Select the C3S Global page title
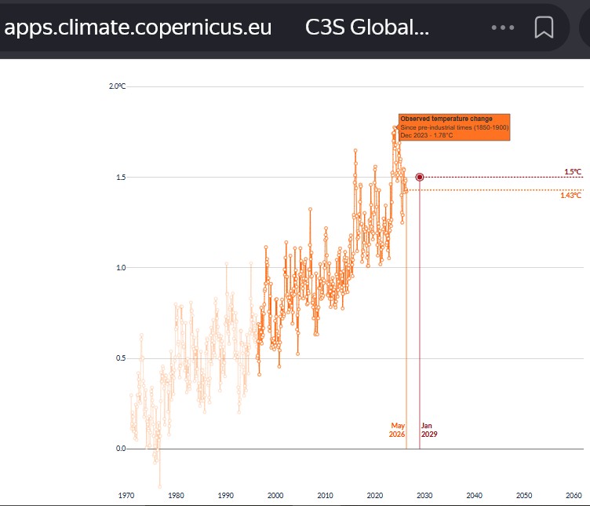The width and height of the screenshot is (590, 506). (x=367, y=27)
